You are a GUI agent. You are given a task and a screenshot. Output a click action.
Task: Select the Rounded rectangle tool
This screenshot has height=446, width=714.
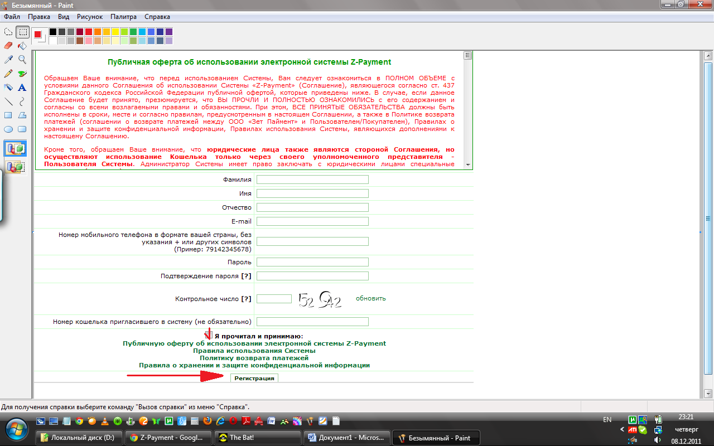pyautogui.click(x=22, y=129)
